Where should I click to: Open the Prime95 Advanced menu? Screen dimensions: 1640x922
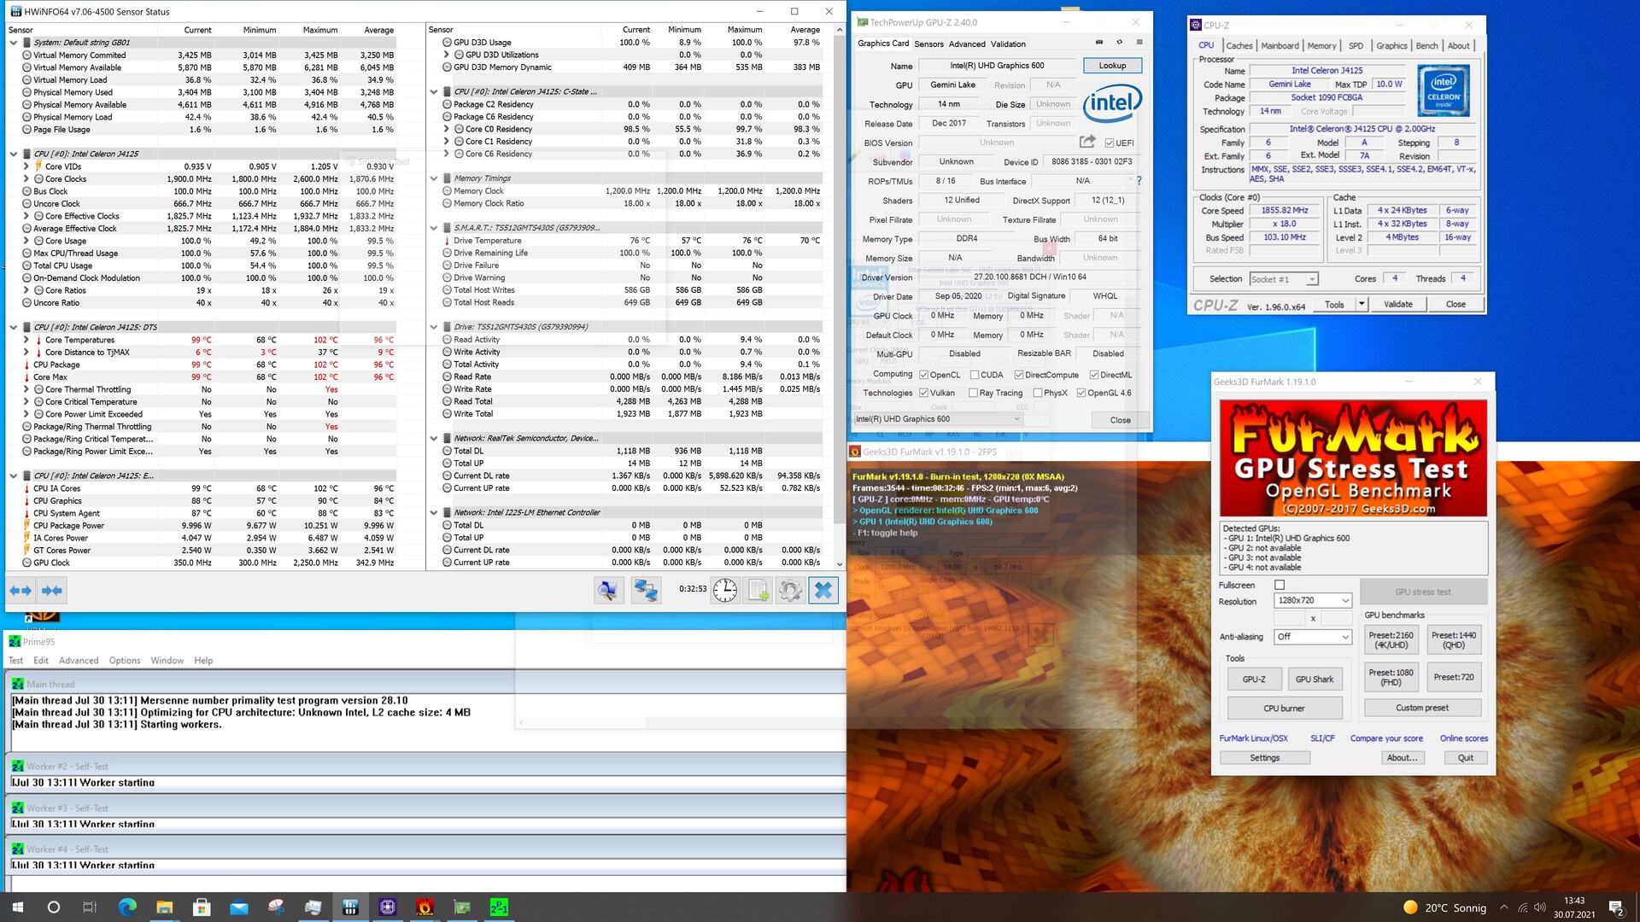tap(79, 660)
